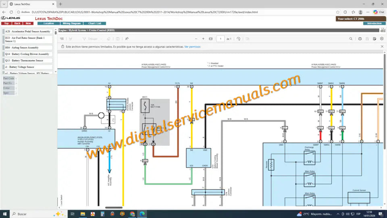Click the PDF page number field
This screenshot has height=218, width=387.
pyautogui.click(x=221, y=39)
